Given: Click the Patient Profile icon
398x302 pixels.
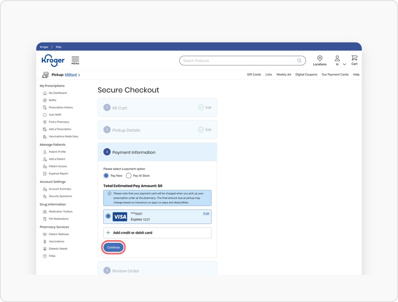Looking at the screenshot, I should tap(45, 152).
